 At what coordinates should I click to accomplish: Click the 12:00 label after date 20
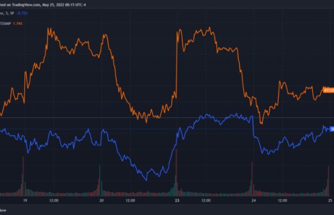pyautogui.click(x=130, y=200)
